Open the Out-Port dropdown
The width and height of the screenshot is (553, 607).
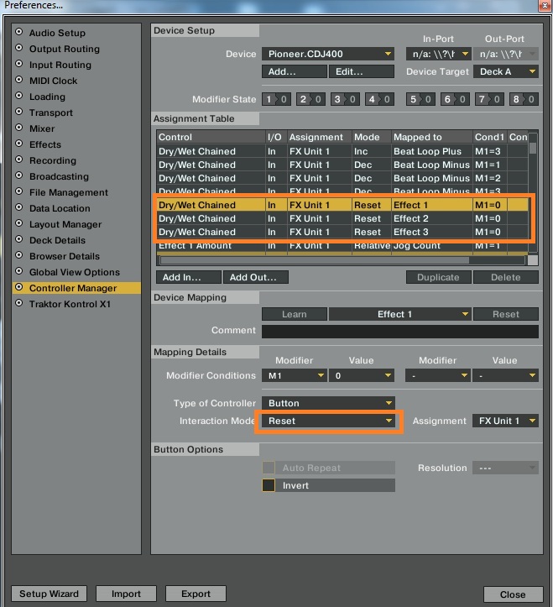(x=506, y=54)
